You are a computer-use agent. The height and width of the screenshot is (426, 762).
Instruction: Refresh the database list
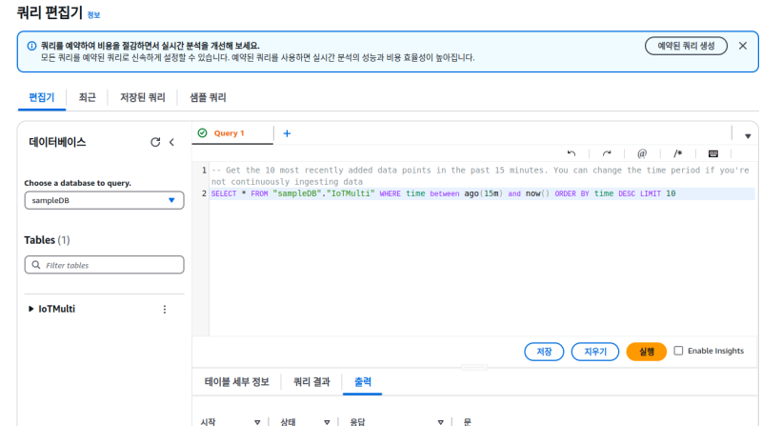click(x=155, y=142)
